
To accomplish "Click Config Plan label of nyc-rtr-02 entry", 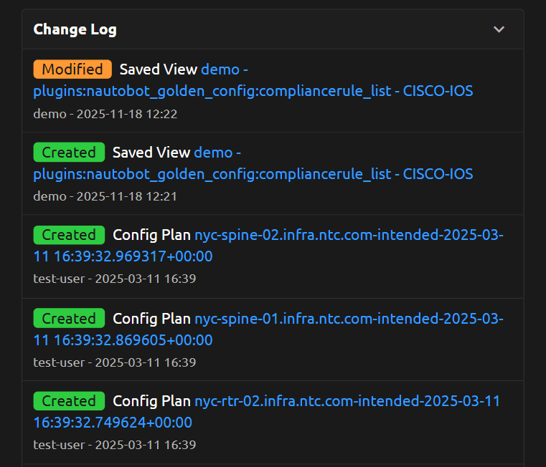I will point(151,401).
